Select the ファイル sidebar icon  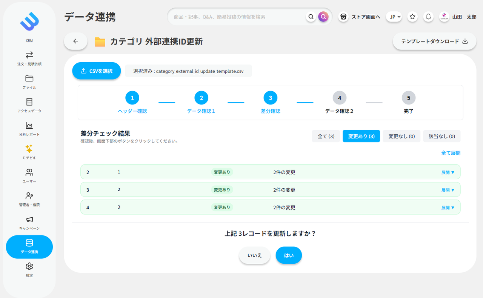click(29, 78)
